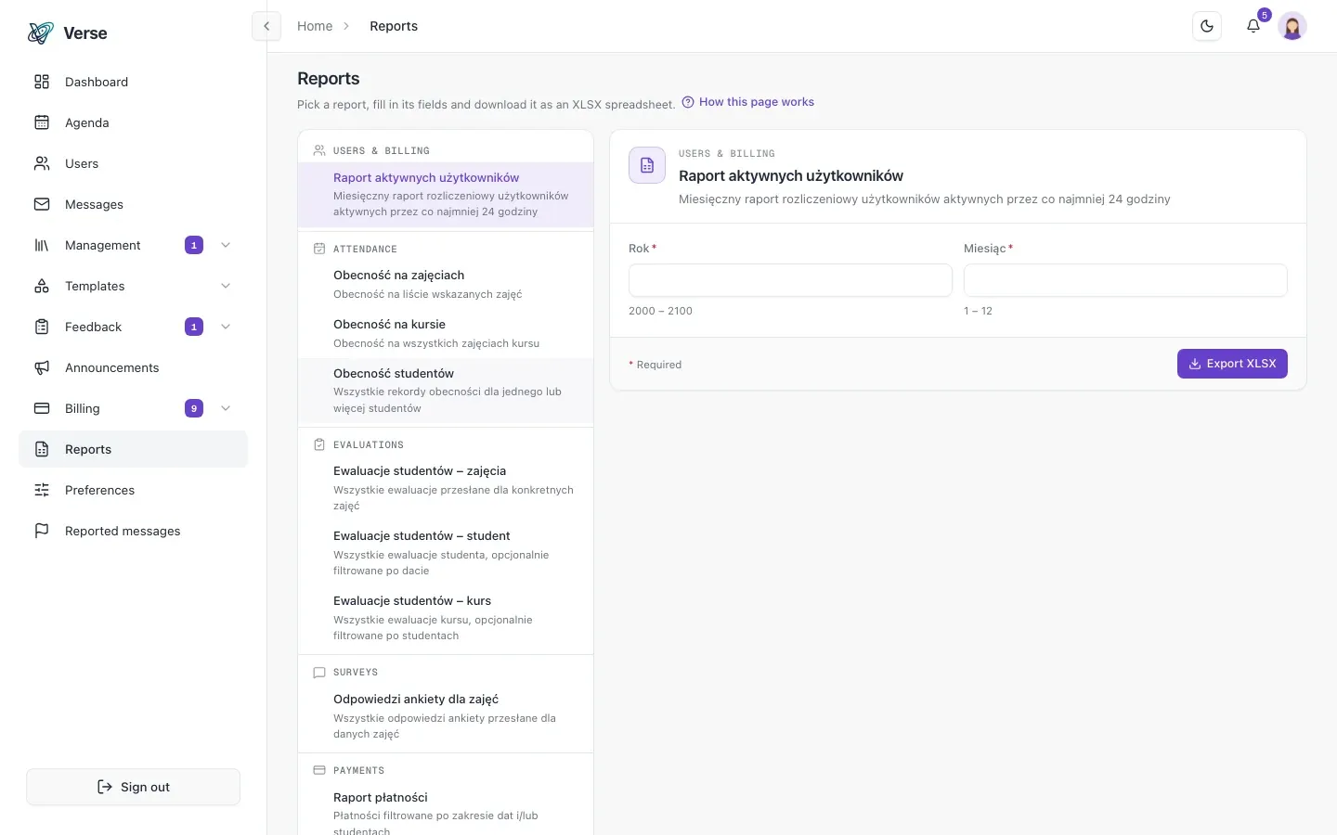The width and height of the screenshot is (1337, 835).
Task: Select Obecność na zajęciach report
Action: click(446, 285)
